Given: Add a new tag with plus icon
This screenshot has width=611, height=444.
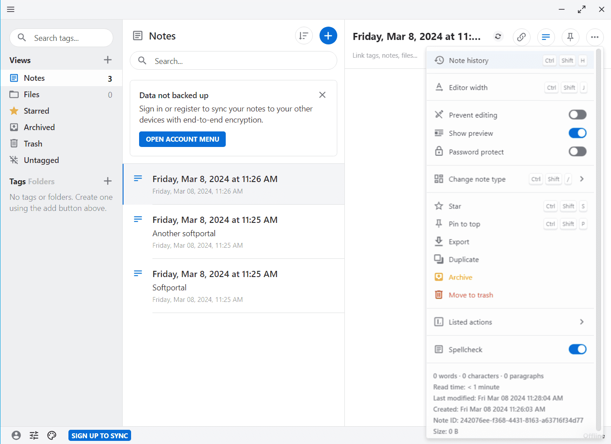Looking at the screenshot, I should click(x=108, y=181).
